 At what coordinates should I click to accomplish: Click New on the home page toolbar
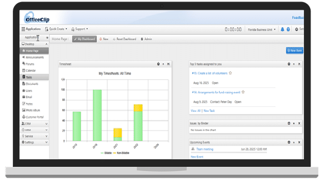104,39
